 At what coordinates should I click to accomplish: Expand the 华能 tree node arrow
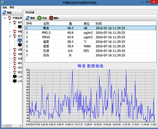coord(10,32)
